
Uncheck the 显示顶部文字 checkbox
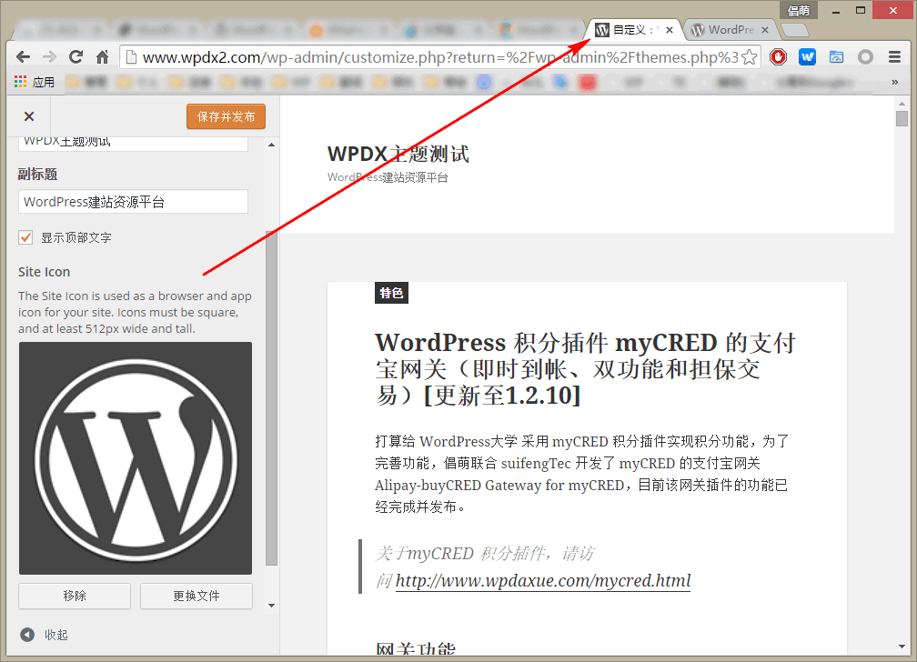25,237
